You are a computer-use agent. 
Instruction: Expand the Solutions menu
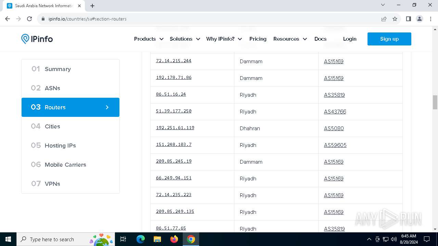point(185,39)
